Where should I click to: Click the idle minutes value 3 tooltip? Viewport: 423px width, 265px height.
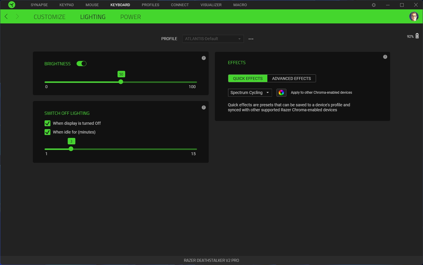click(72, 141)
